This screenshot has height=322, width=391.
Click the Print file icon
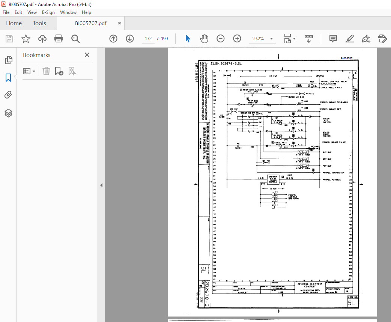[x=59, y=39]
